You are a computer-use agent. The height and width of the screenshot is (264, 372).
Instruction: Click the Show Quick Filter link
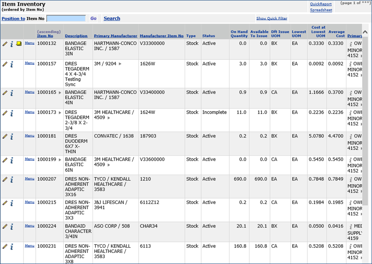272,19
